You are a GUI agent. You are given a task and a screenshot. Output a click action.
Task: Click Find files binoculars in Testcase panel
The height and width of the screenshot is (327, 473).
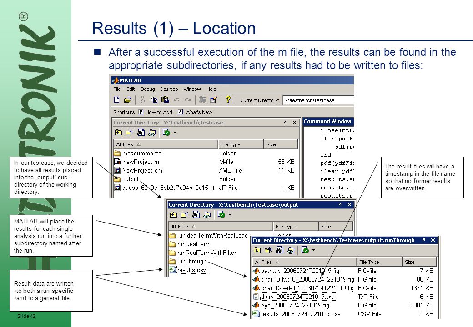(x=141, y=133)
